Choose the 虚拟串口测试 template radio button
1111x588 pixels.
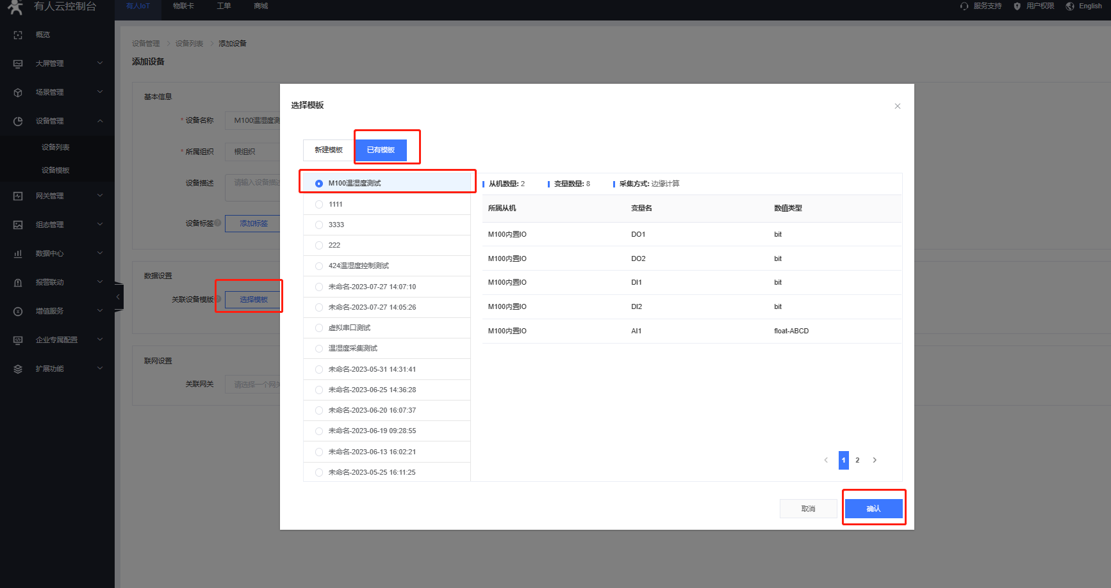point(319,328)
